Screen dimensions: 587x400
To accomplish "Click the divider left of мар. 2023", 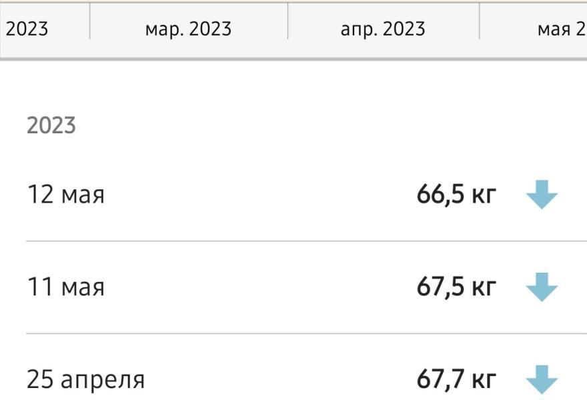I will (x=90, y=21).
